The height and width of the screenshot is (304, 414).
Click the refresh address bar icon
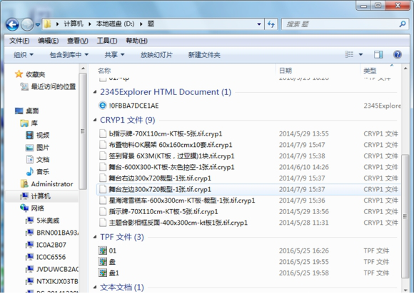coord(271,24)
